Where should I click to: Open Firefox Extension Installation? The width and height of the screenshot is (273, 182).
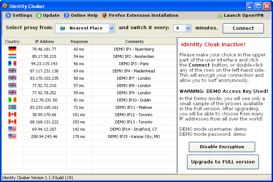pos(140,15)
